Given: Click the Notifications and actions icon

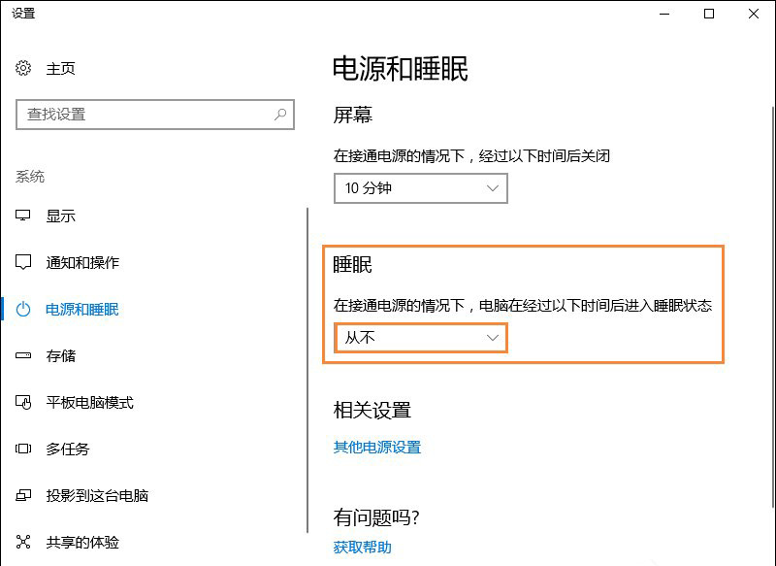Looking at the screenshot, I should pyautogui.click(x=24, y=262).
